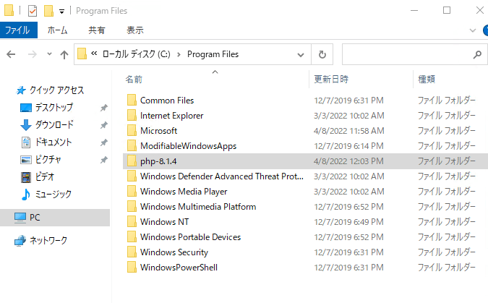Click the pin icon next to ピクチャ
The width and height of the screenshot is (488, 303).
tap(103, 160)
